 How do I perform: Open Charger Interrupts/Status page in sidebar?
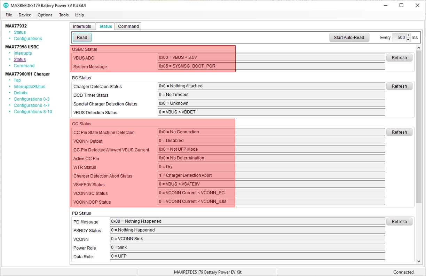point(29,87)
